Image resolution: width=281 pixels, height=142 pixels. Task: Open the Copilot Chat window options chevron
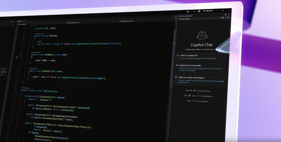(223, 15)
